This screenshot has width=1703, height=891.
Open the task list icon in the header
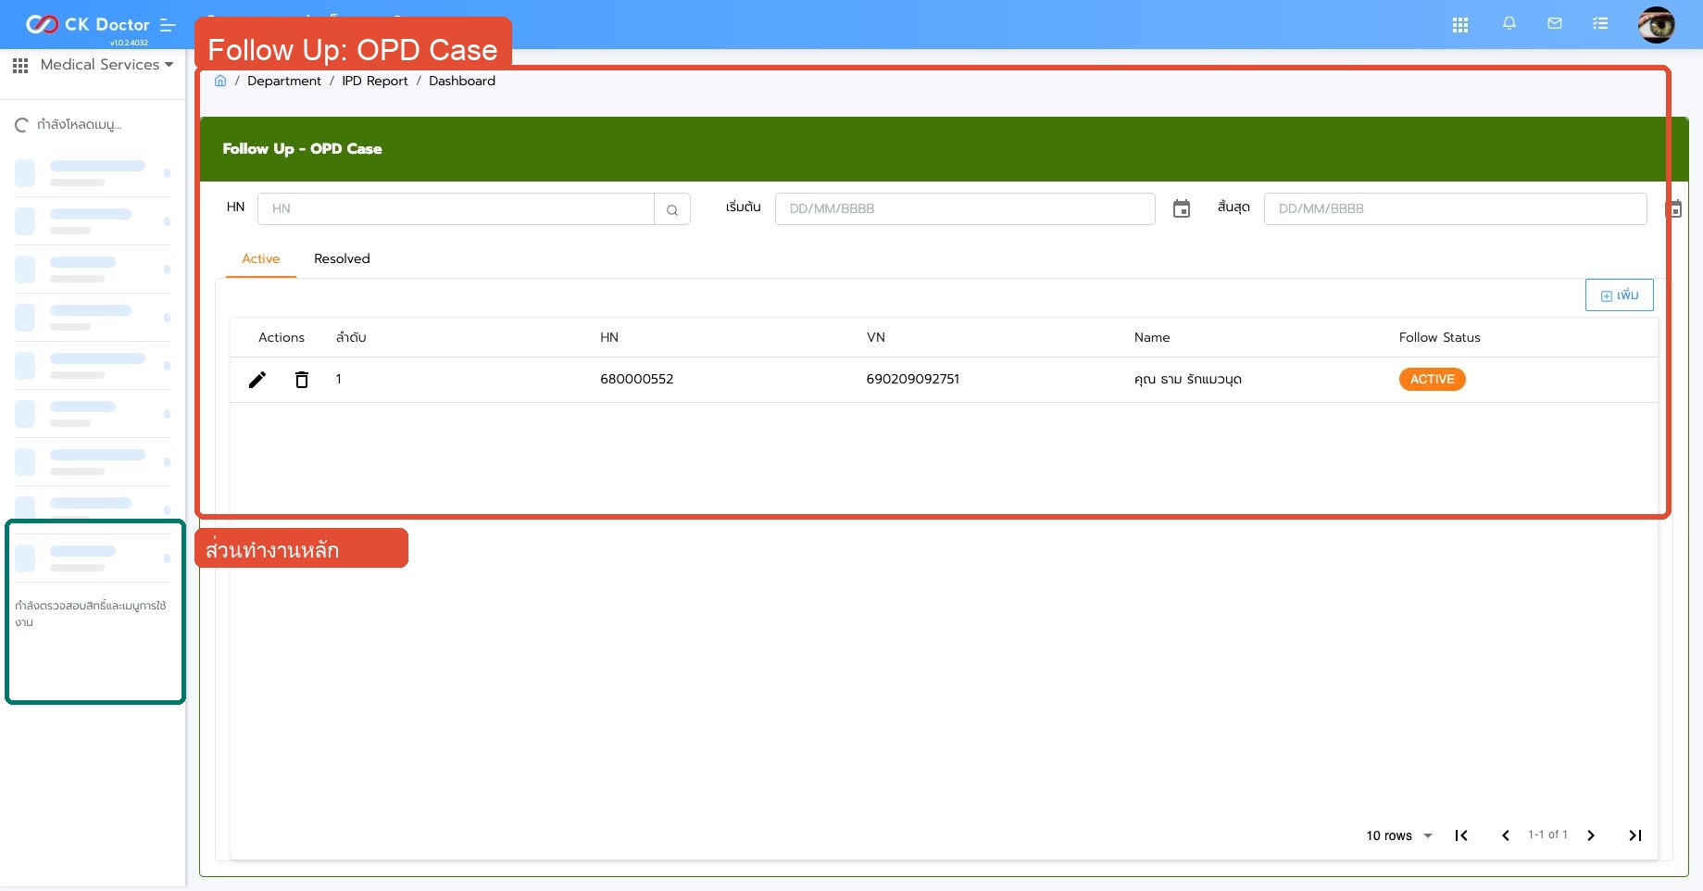[1600, 24]
